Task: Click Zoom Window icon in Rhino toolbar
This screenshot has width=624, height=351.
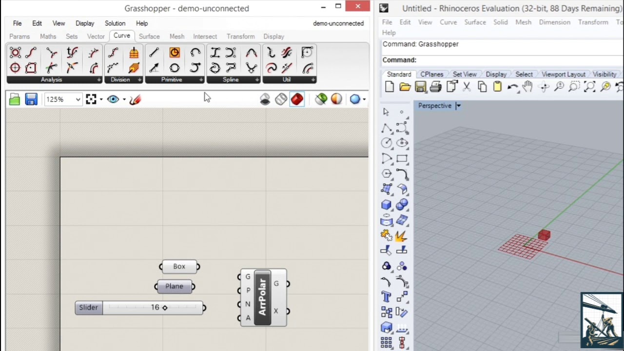Action: [x=574, y=87]
